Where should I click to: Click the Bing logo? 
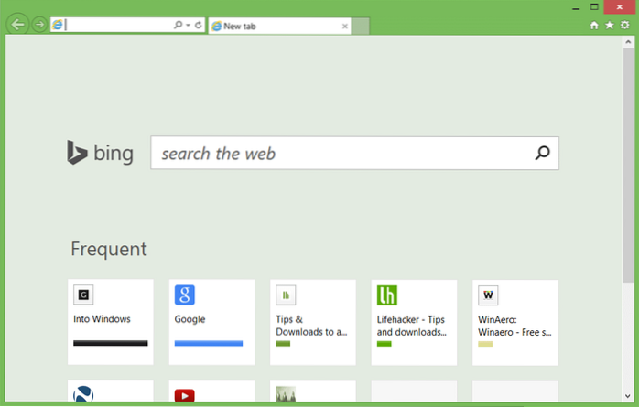(x=100, y=153)
